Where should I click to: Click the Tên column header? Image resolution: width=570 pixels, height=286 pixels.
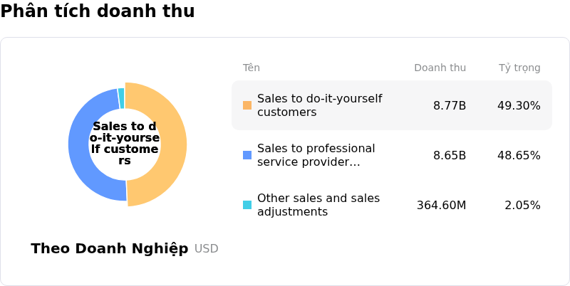click(252, 68)
